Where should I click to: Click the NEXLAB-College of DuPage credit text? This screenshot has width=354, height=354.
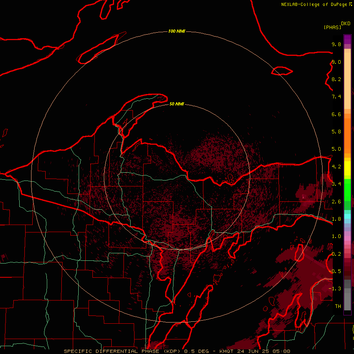[x=315, y=4]
